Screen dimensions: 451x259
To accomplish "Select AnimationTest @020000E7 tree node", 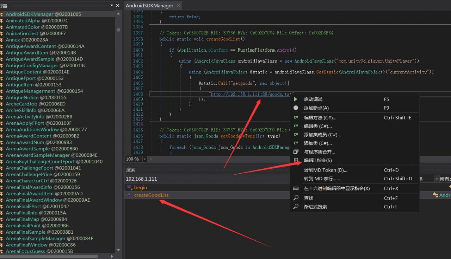I will tap(36, 33).
